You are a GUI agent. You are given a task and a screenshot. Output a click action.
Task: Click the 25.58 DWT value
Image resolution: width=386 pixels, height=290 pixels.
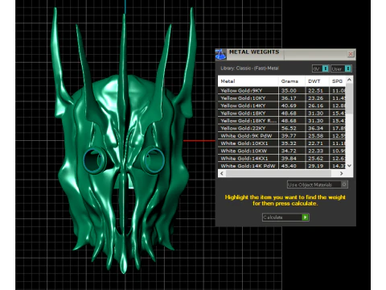[316, 136]
